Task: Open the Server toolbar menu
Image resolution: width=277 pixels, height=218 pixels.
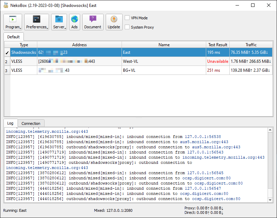Action: tap(59, 22)
